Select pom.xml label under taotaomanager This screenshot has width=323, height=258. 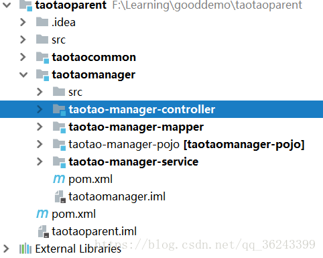(x=90, y=180)
